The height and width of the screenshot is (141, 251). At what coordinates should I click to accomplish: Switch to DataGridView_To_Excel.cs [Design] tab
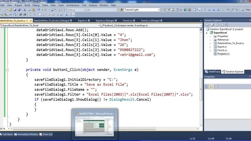pos(53,21)
